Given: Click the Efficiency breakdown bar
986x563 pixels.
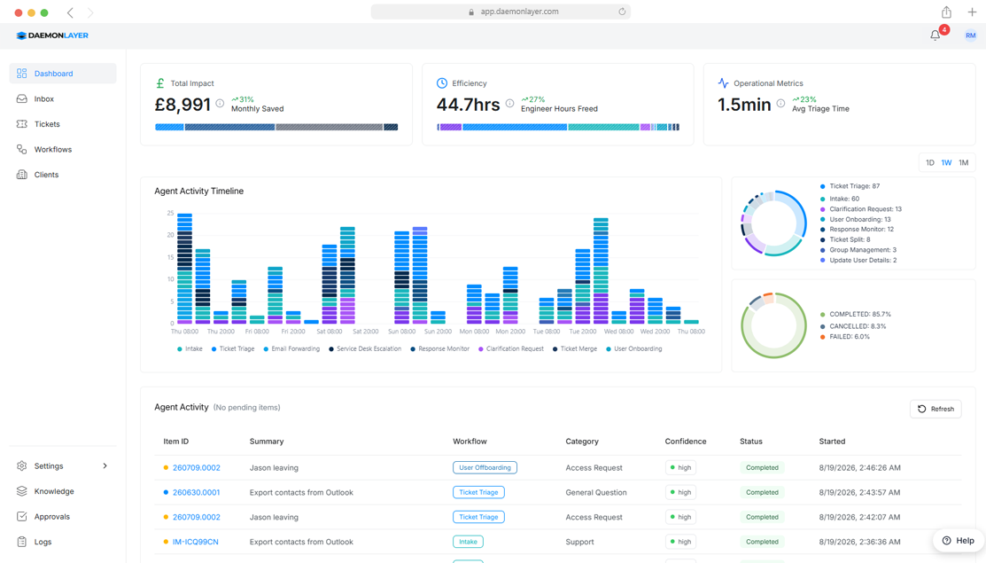Looking at the screenshot, I should pos(558,127).
